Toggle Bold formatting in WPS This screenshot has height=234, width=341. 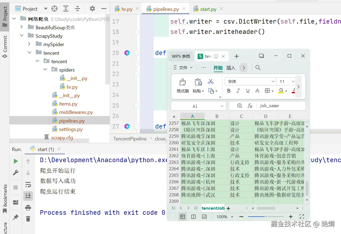pos(229,91)
